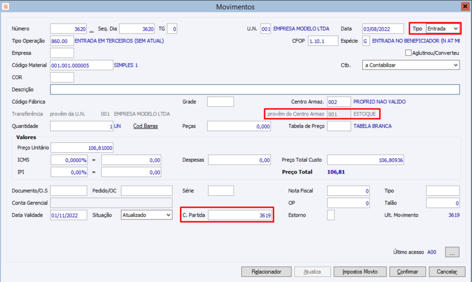472x282 pixels.
Task: Click the Confirmar button
Action: coord(407,272)
